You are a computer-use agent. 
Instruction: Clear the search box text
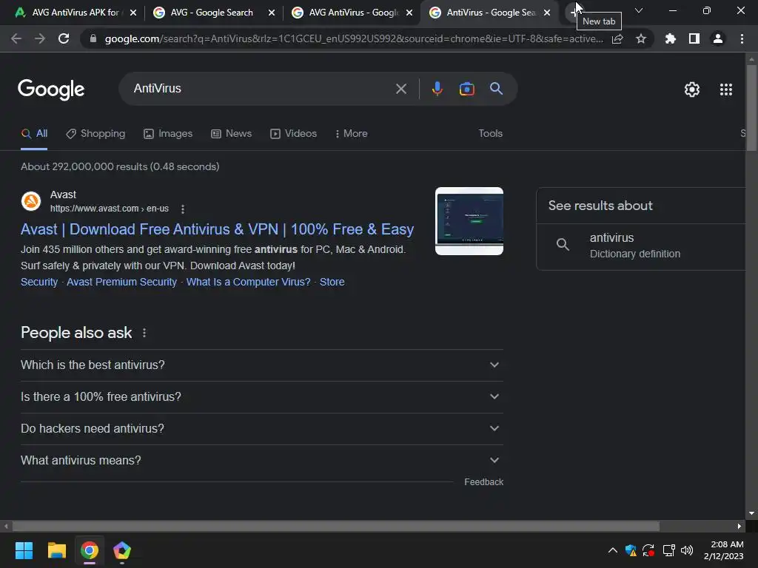click(x=400, y=89)
